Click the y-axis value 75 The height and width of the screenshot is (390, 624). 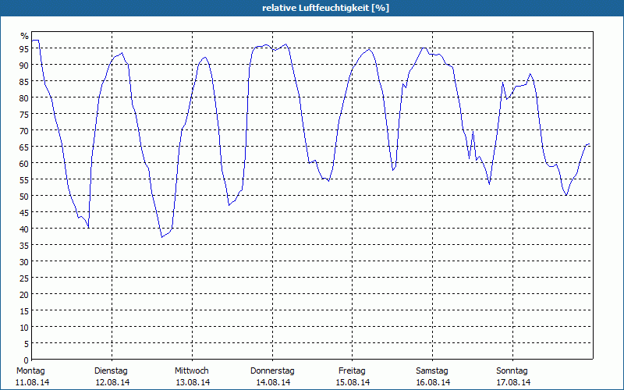(x=24, y=114)
